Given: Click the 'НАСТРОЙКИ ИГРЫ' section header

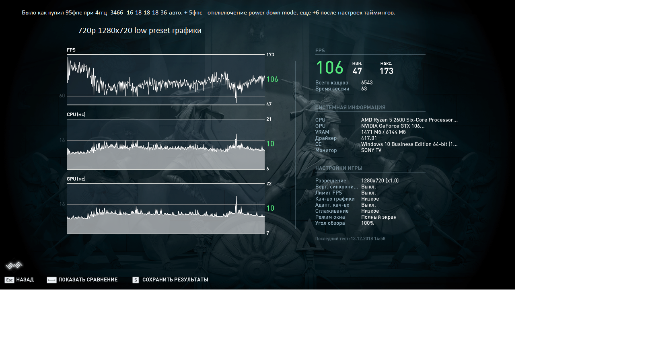Looking at the screenshot, I should pos(339,168).
